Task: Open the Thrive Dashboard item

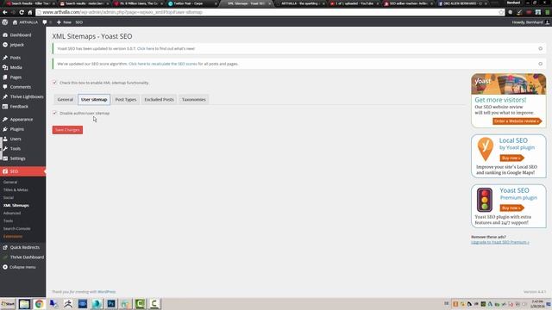Action: [27, 257]
